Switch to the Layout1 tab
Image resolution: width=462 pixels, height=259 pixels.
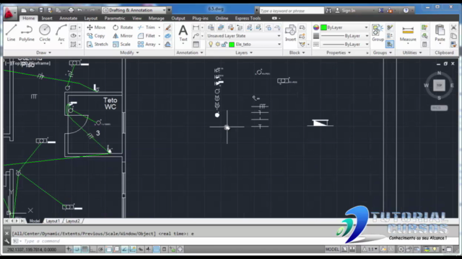53,221
